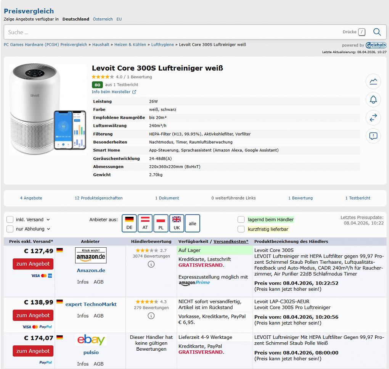Check lagernd beim Händler filter
389x369 pixels.
[x=241, y=219]
